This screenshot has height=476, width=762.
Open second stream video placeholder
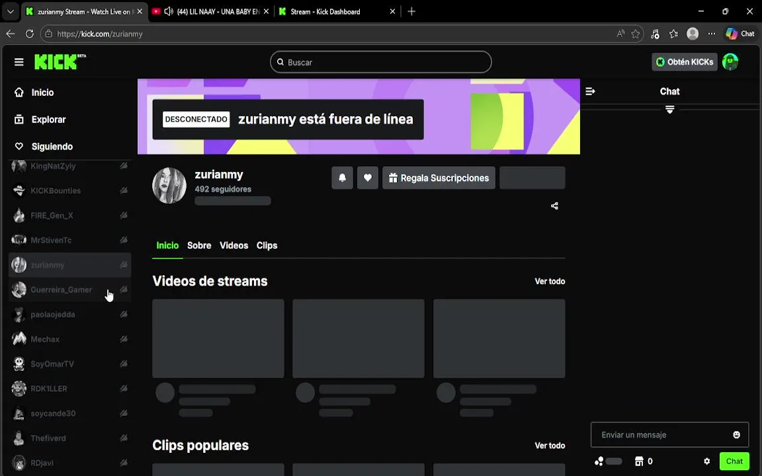click(x=359, y=338)
